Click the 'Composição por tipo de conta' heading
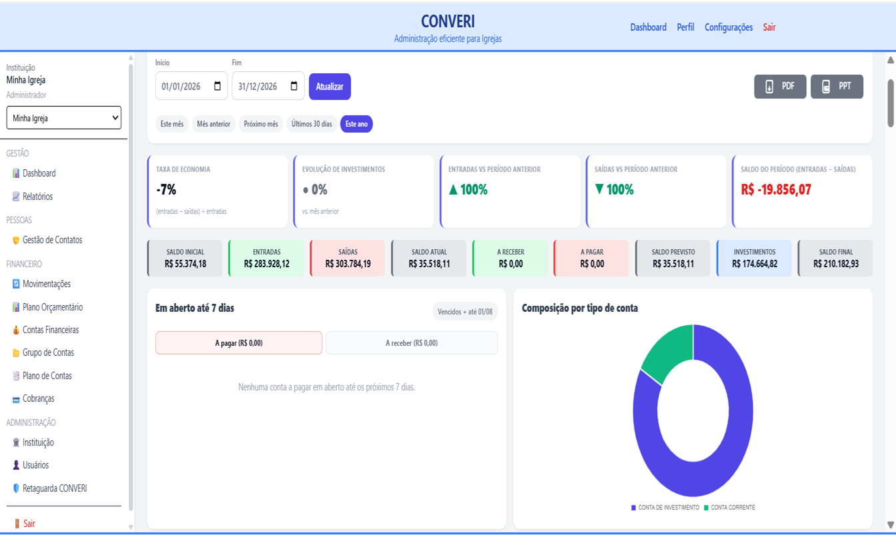This screenshot has width=896, height=535. pos(580,308)
